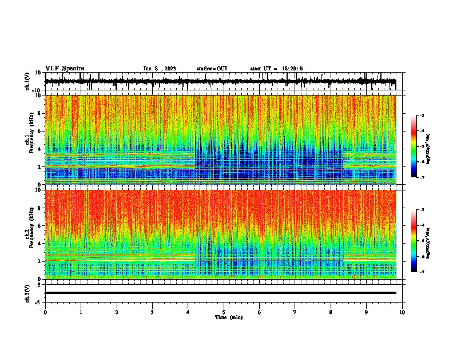Click the ch.2 'Frequency (kHz)' axis label
Screen dimensions: 453x350
[x=31, y=228]
